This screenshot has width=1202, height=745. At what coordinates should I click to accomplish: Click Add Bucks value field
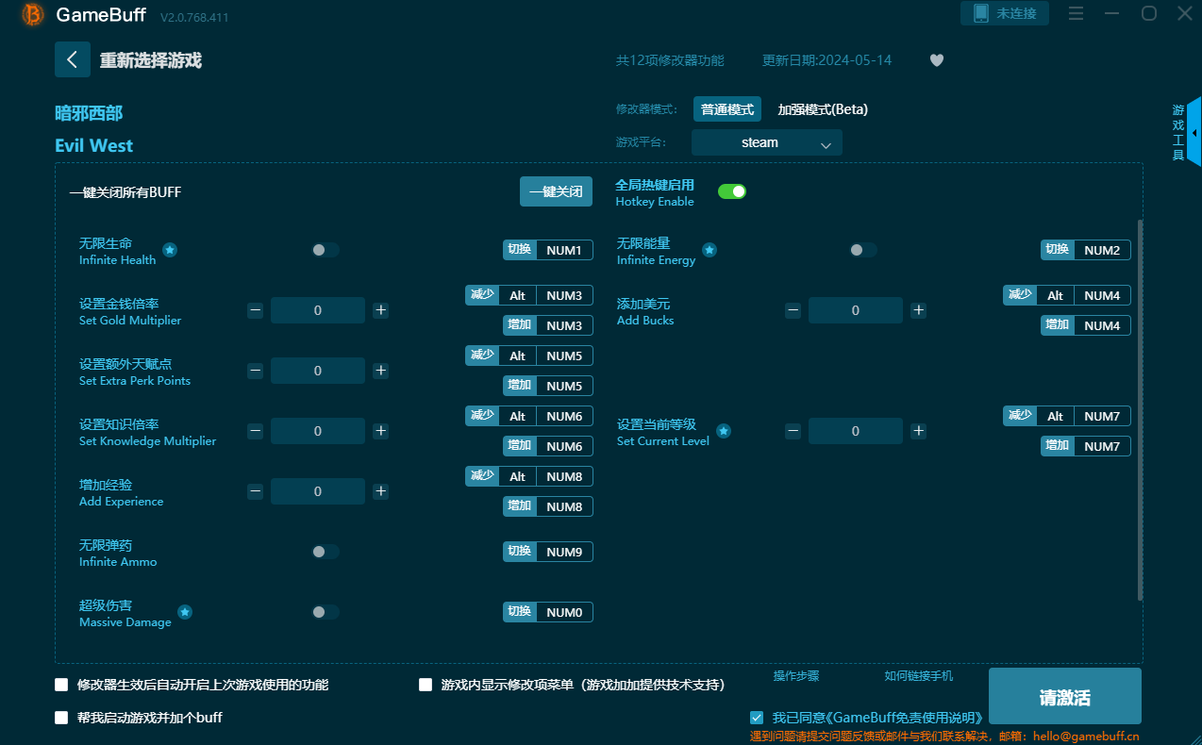856,310
